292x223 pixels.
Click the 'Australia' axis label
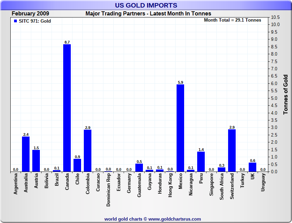pyautogui.click(x=26, y=183)
